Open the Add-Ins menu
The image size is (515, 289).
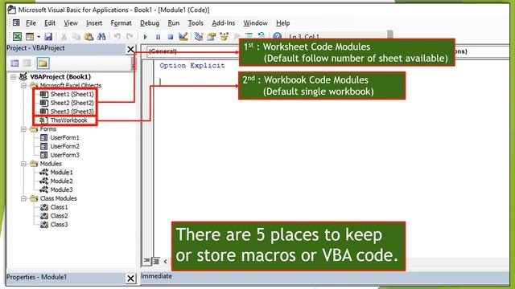click(224, 23)
